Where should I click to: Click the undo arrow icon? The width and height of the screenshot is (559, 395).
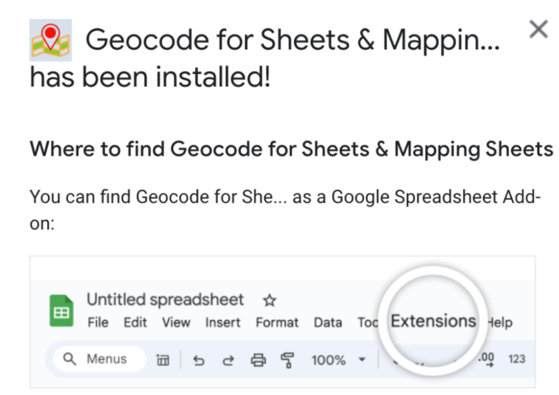point(199,360)
